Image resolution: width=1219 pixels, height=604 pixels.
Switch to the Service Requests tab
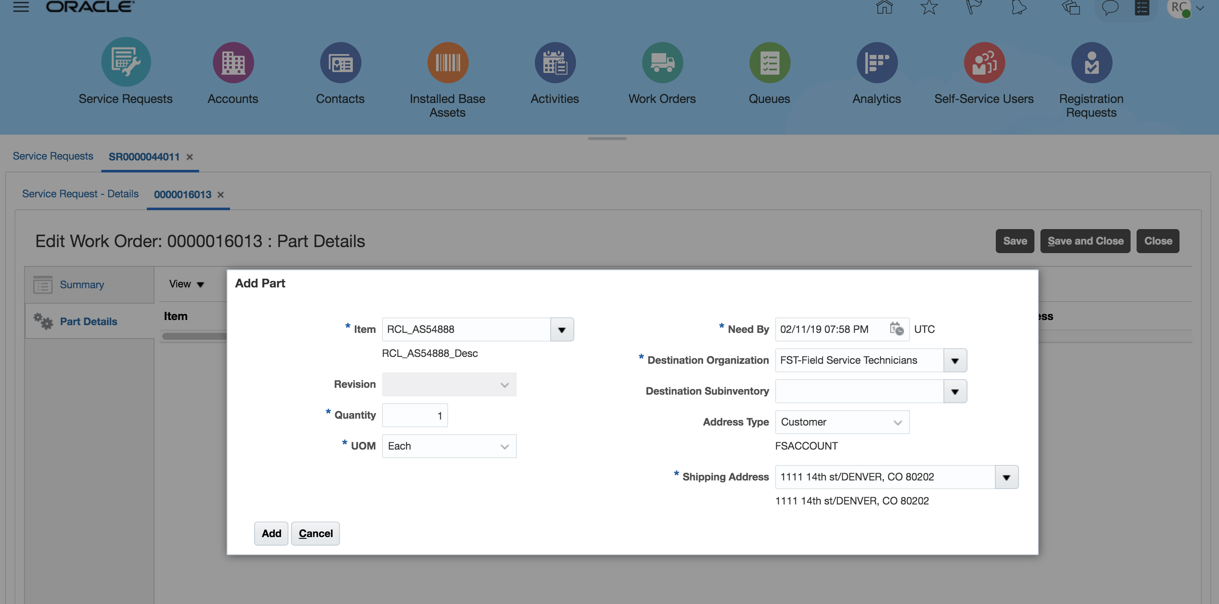[53, 156]
